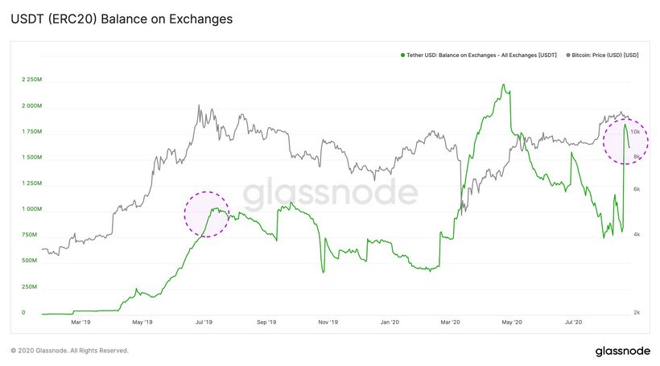Click the green Tether USD legend dot
The height and width of the screenshot is (366, 660).
tap(402, 55)
